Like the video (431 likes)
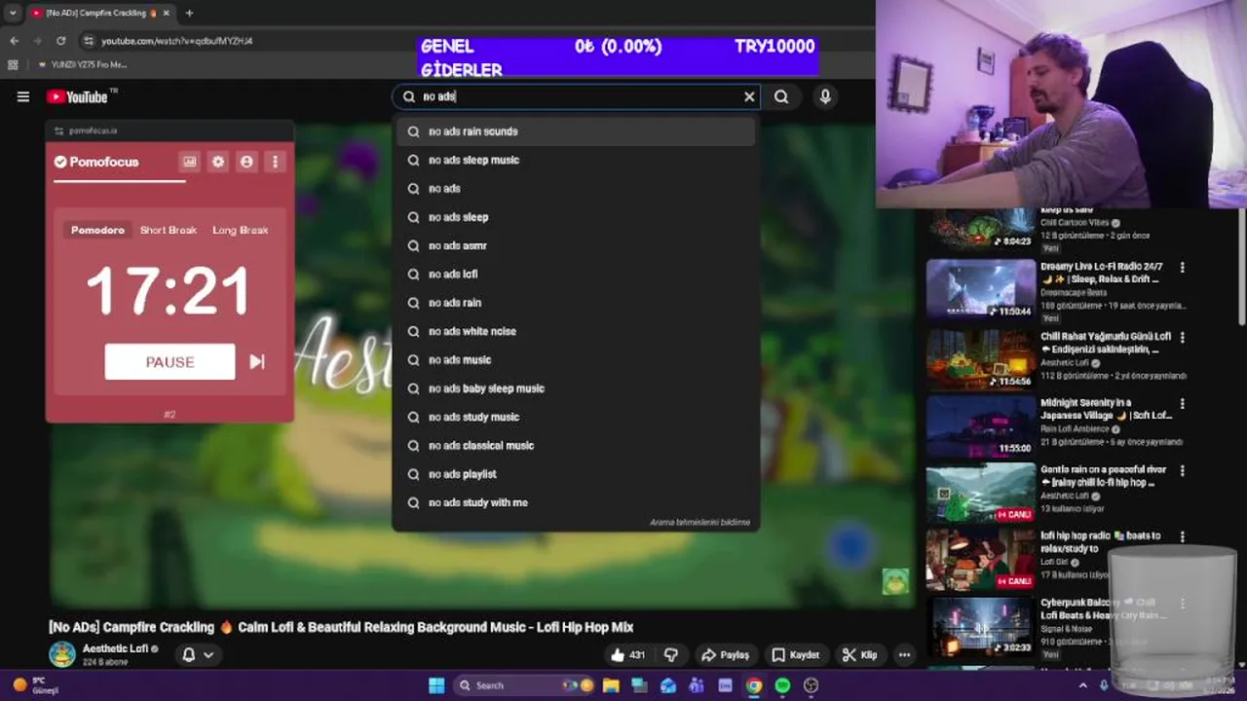 coord(627,655)
